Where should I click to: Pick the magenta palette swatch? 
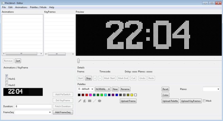point(90,95)
